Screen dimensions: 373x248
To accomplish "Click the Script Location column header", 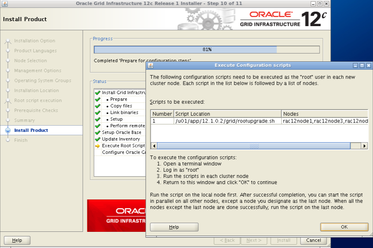I will pyautogui.click(x=227, y=114).
